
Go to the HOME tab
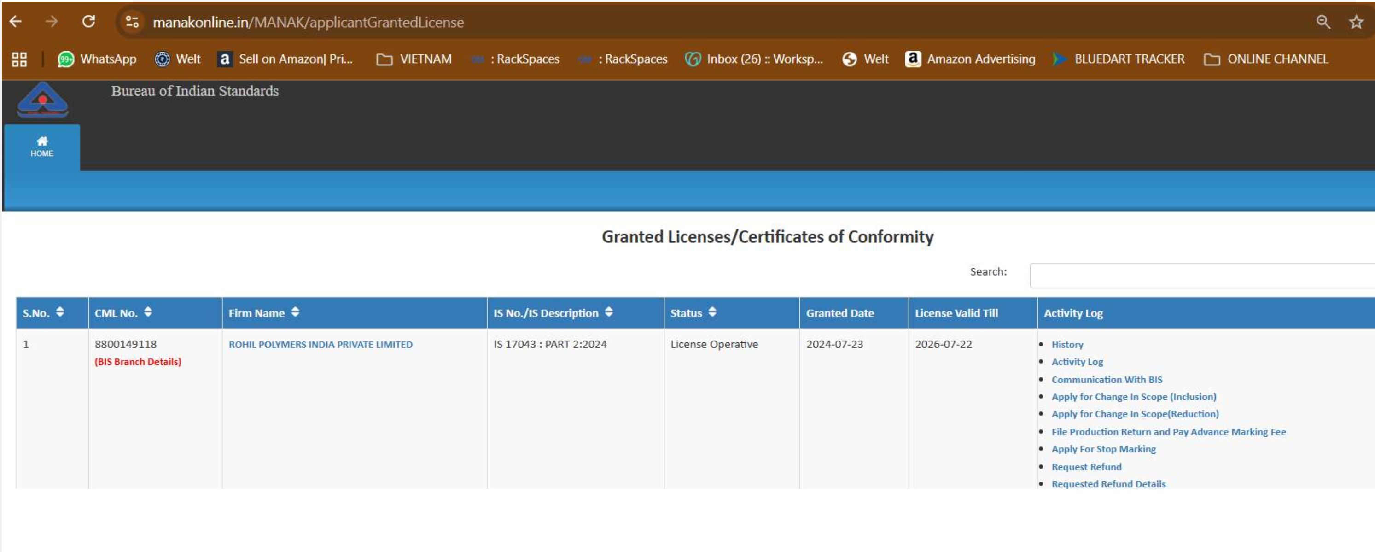(x=42, y=147)
